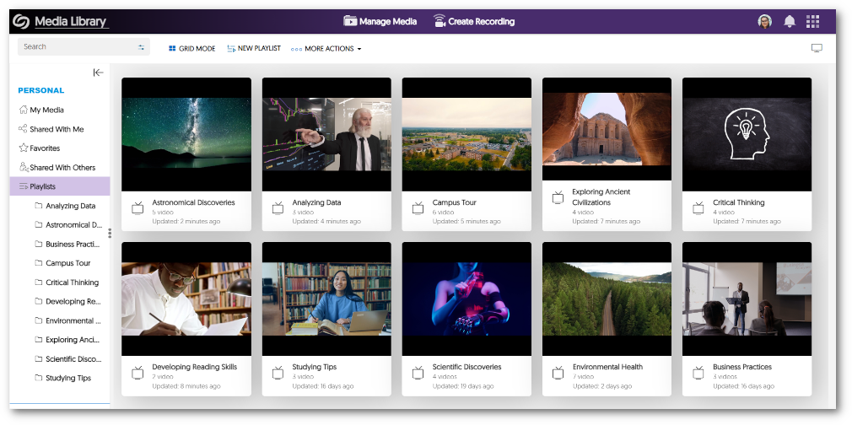Open Business Practi... folder in sidebar

(67, 244)
